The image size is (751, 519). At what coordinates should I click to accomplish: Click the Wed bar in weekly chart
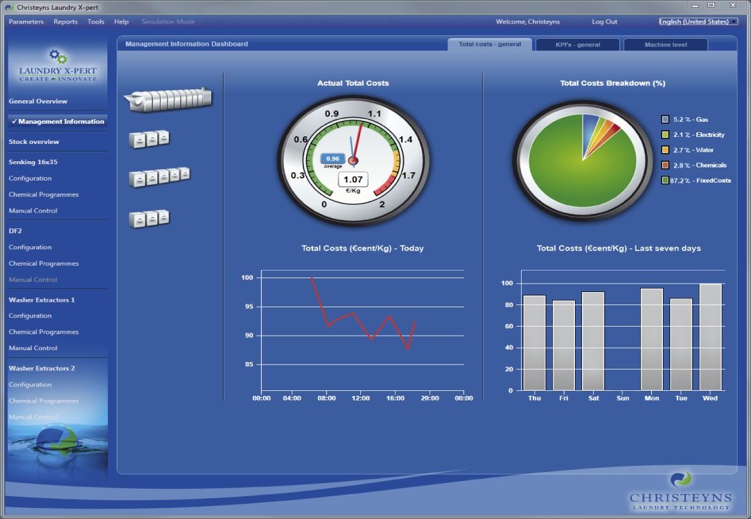711,337
